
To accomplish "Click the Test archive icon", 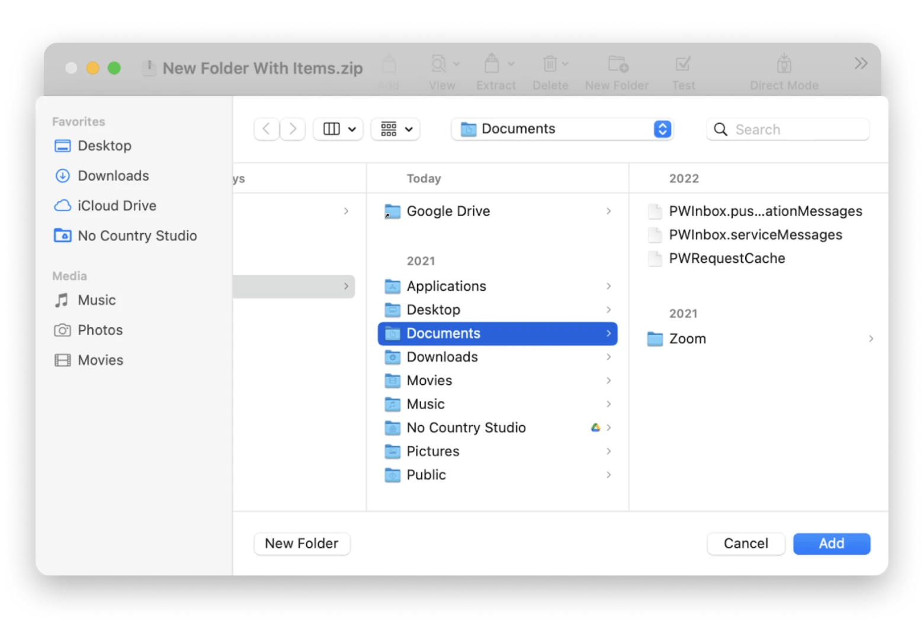I will pyautogui.click(x=684, y=64).
